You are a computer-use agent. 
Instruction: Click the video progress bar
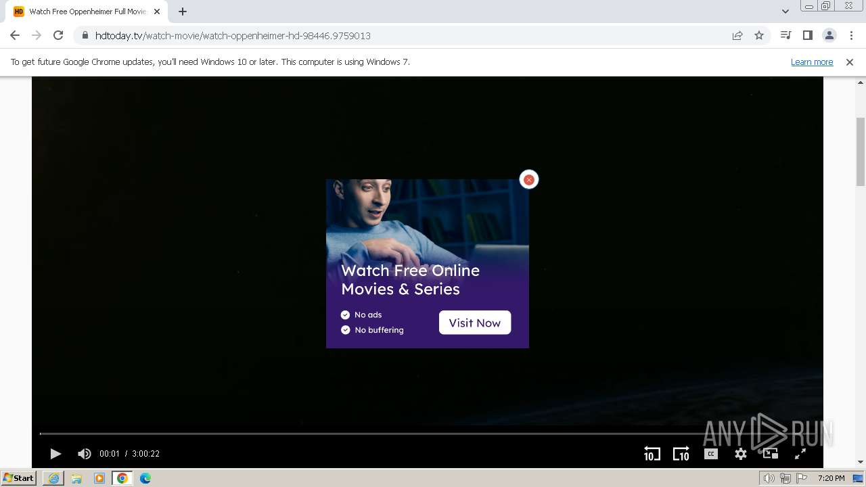tap(428, 434)
